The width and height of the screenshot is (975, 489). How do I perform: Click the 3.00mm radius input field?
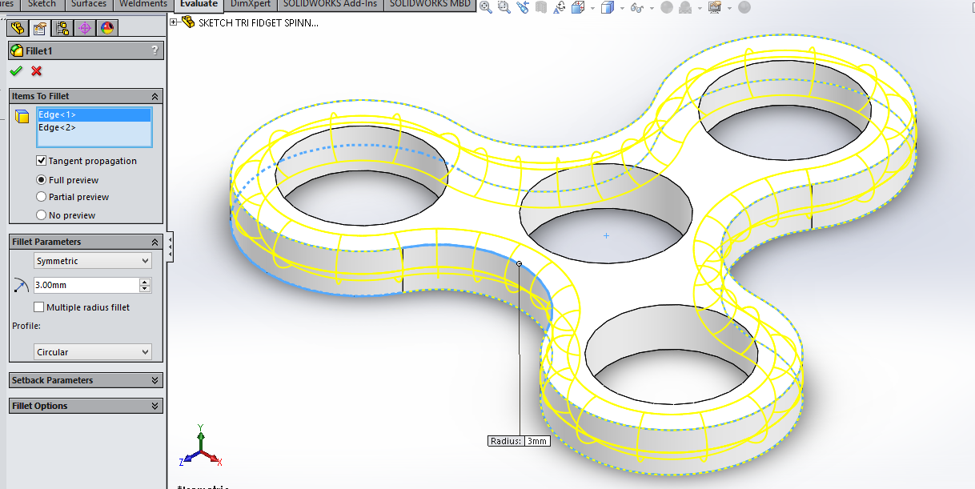click(x=86, y=285)
